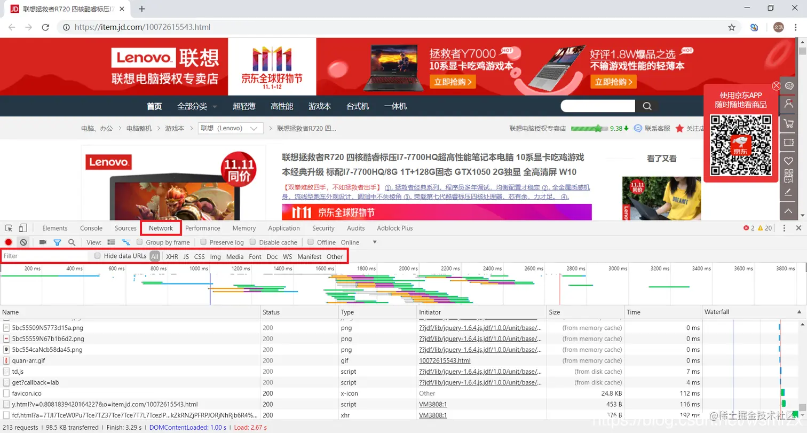Open the shopping cart icon in the right sidebar
This screenshot has width=807, height=433.
(x=789, y=124)
